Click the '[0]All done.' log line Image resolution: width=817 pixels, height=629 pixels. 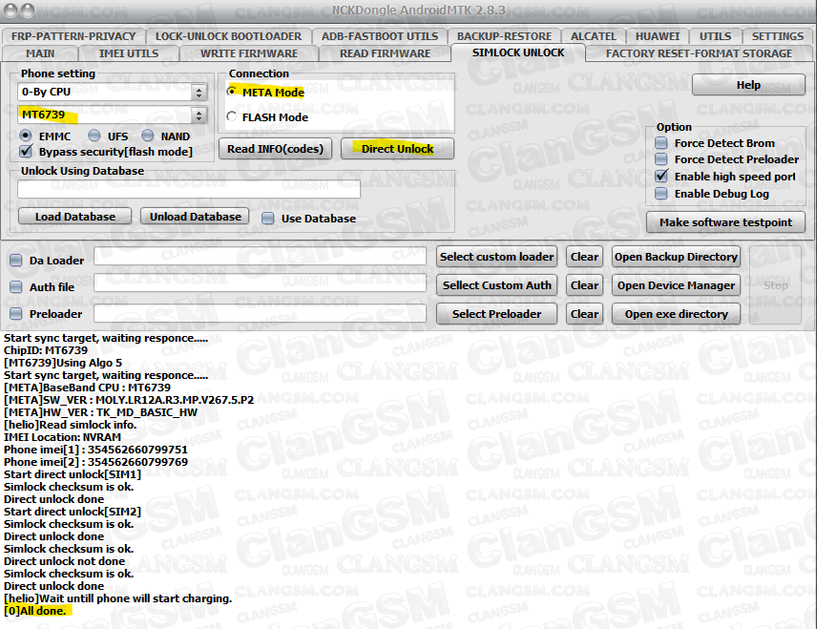(x=35, y=611)
